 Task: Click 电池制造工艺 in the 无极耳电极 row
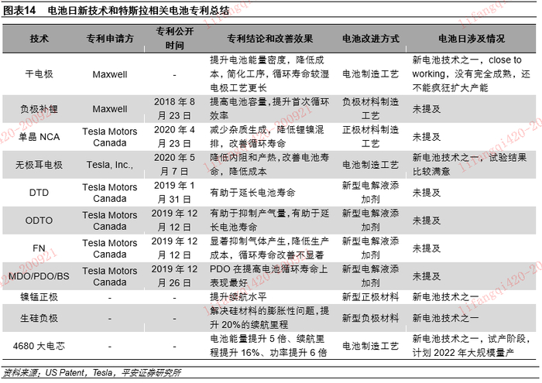tap(371, 165)
